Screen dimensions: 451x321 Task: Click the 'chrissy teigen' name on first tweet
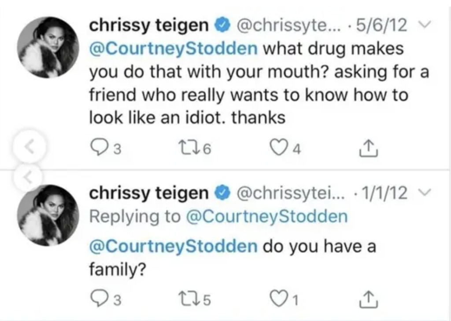149,25
